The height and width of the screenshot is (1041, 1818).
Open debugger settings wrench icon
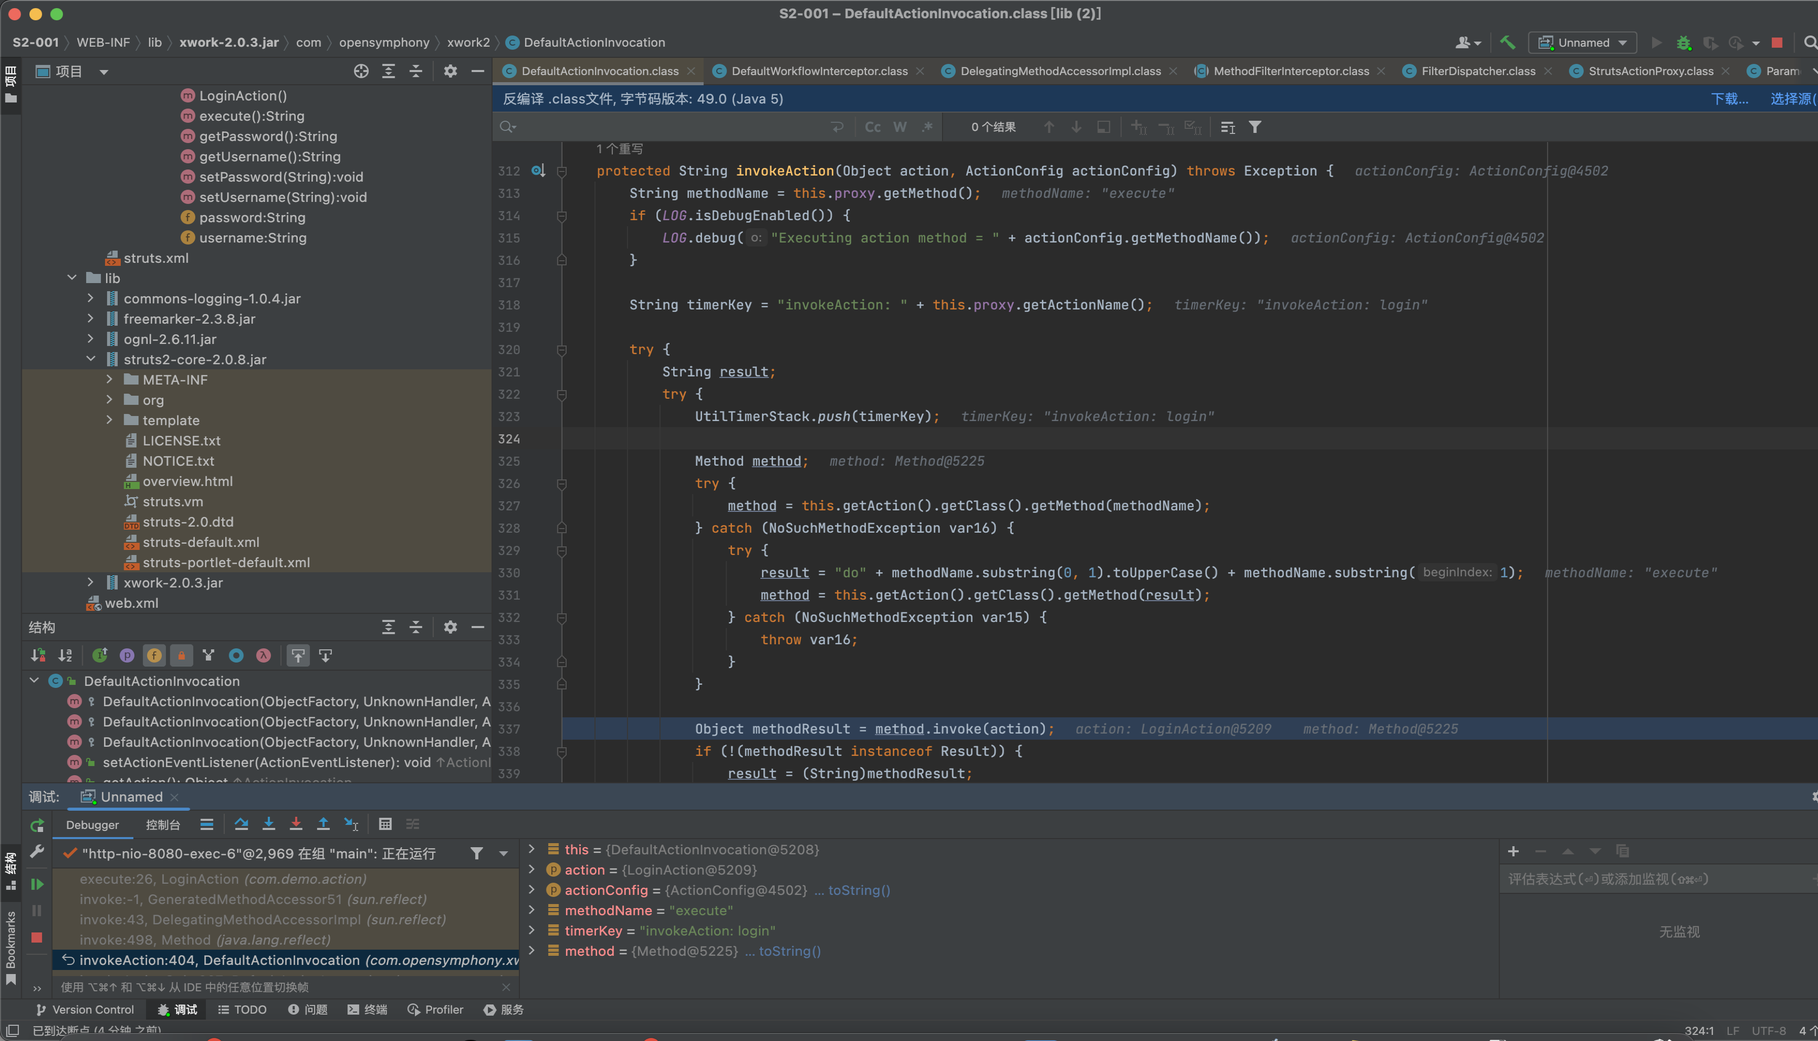click(x=37, y=852)
